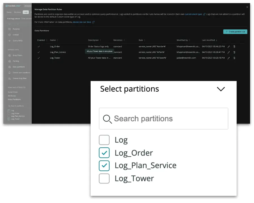Screen dimensions: 254x203
Task: Uncheck the Log_Plan_Service partition
Action: (x=104, y=166)
